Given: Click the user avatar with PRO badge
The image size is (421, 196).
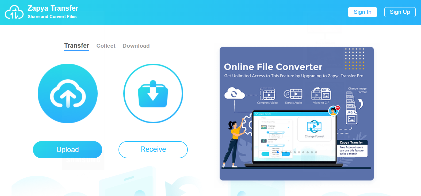Looking at the screenshot, I should tap(334, 111).
